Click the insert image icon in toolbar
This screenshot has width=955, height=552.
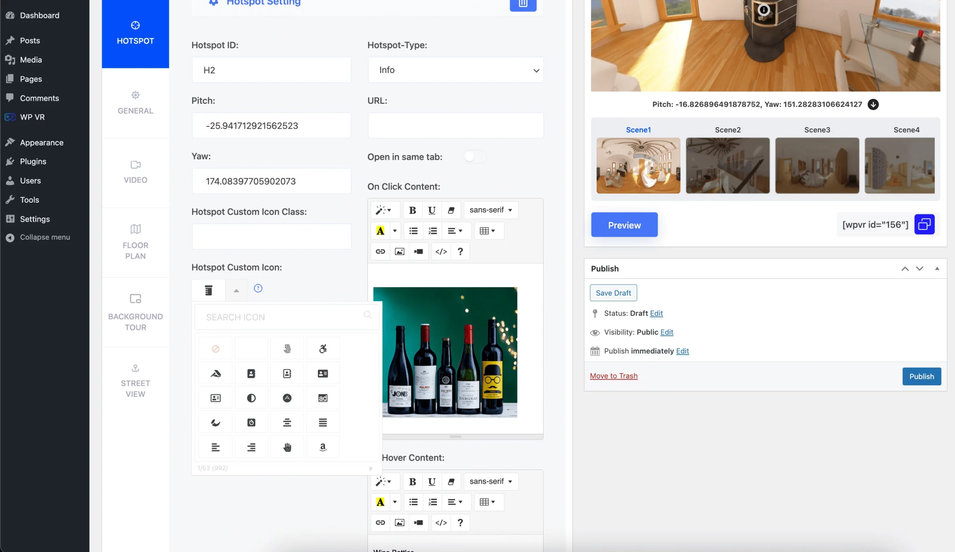coord(399,251)
